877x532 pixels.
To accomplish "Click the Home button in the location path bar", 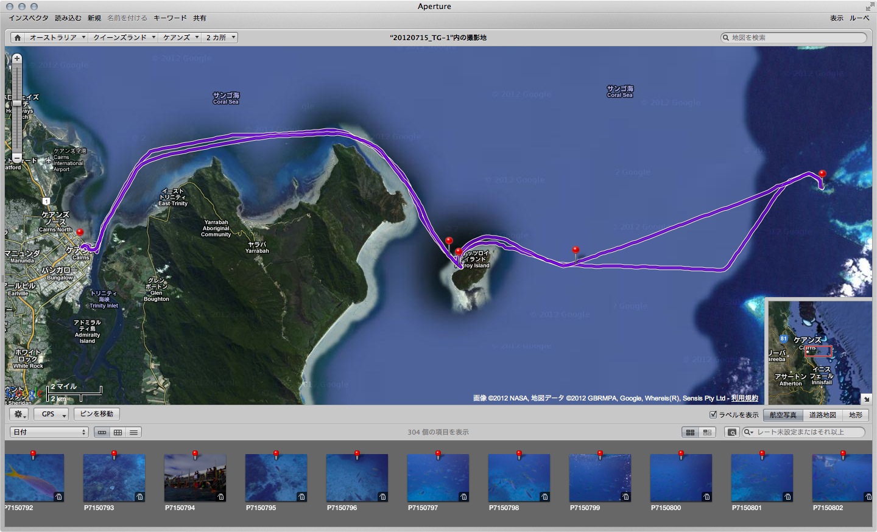I will click(18, 38).
